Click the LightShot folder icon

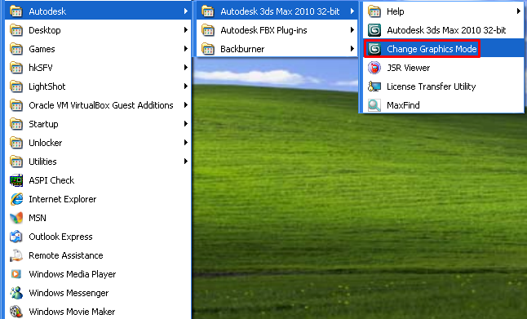click(16, 86)
